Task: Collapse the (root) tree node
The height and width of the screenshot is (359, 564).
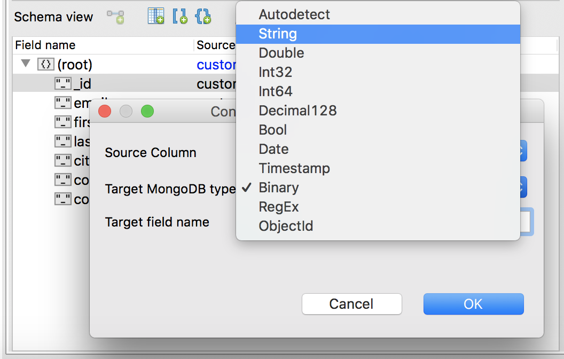Action: pos(25,65)
